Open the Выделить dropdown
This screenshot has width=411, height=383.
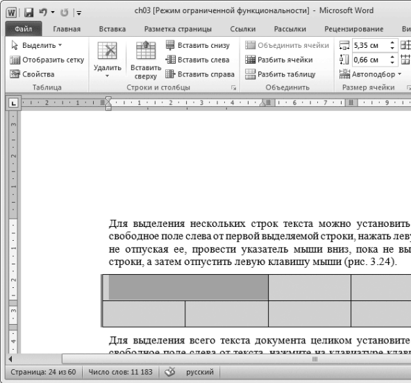[36, 45]
